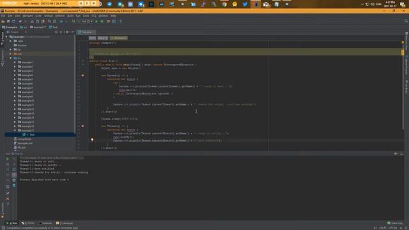This screenshot has height=230, width=409.
Task: Hide the Project tool window panel
Action: [x=73, y=32]
